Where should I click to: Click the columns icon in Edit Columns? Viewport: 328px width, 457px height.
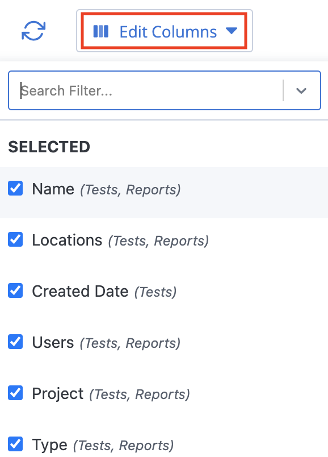pos(100,31)
